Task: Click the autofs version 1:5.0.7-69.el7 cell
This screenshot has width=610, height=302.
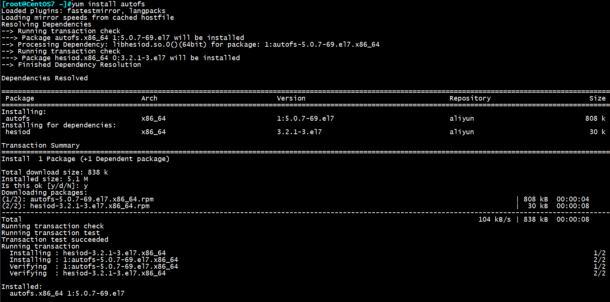Action: (305, 118)
